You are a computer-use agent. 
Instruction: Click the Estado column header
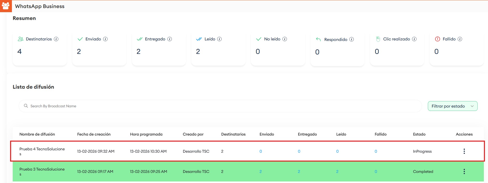(419, 134)
